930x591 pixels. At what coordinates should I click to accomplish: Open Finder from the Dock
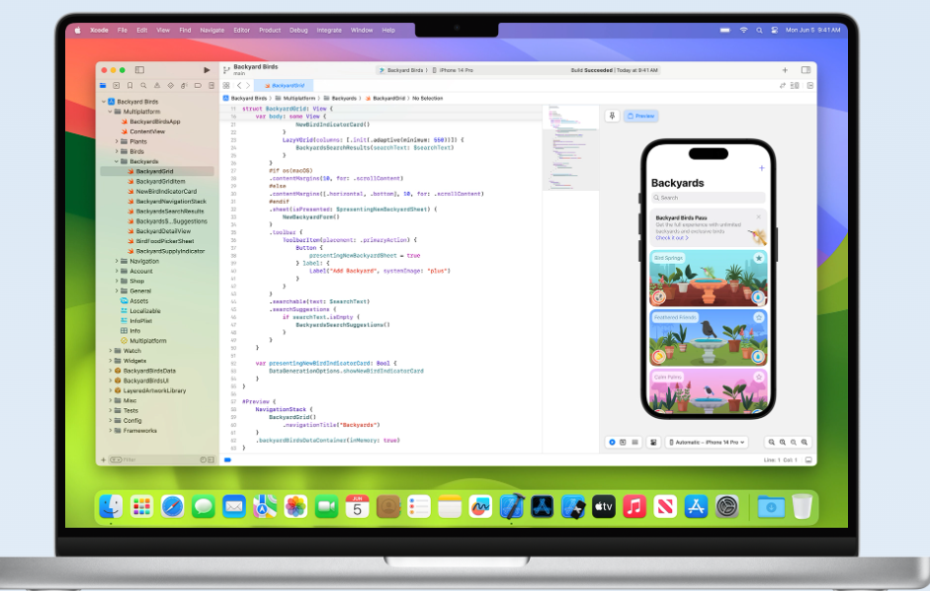(111, 507)
